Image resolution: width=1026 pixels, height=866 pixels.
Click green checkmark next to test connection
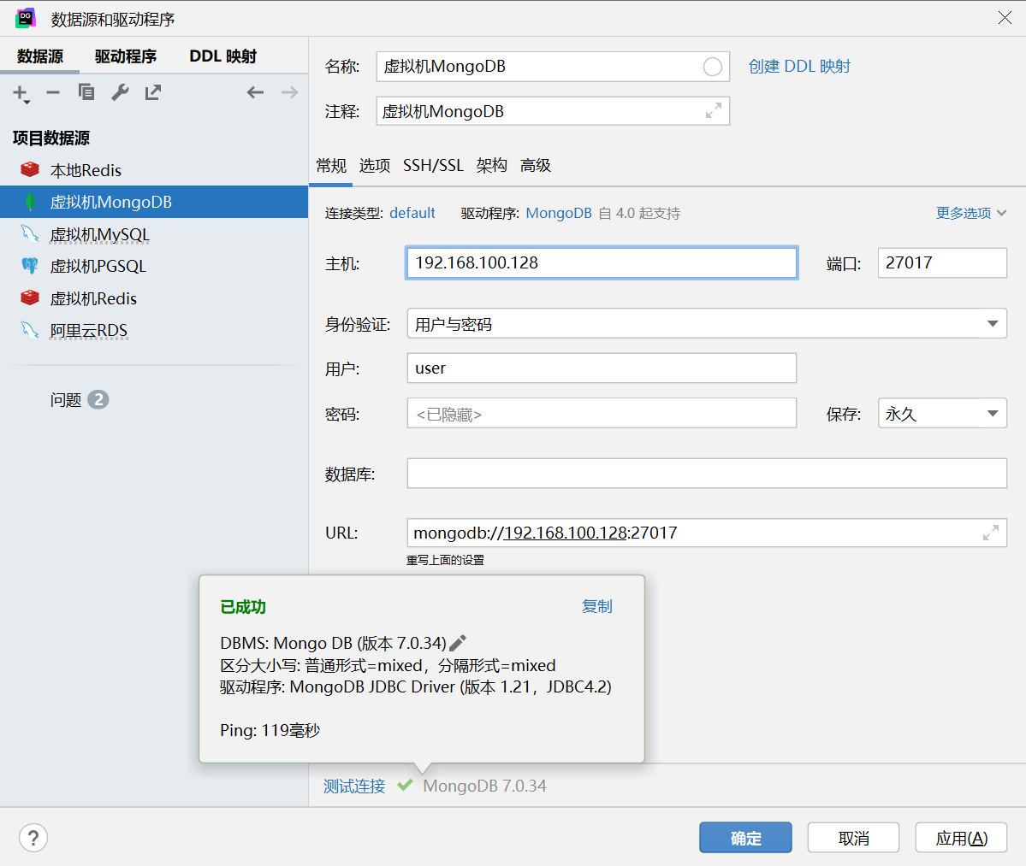[x=405, y=785]
